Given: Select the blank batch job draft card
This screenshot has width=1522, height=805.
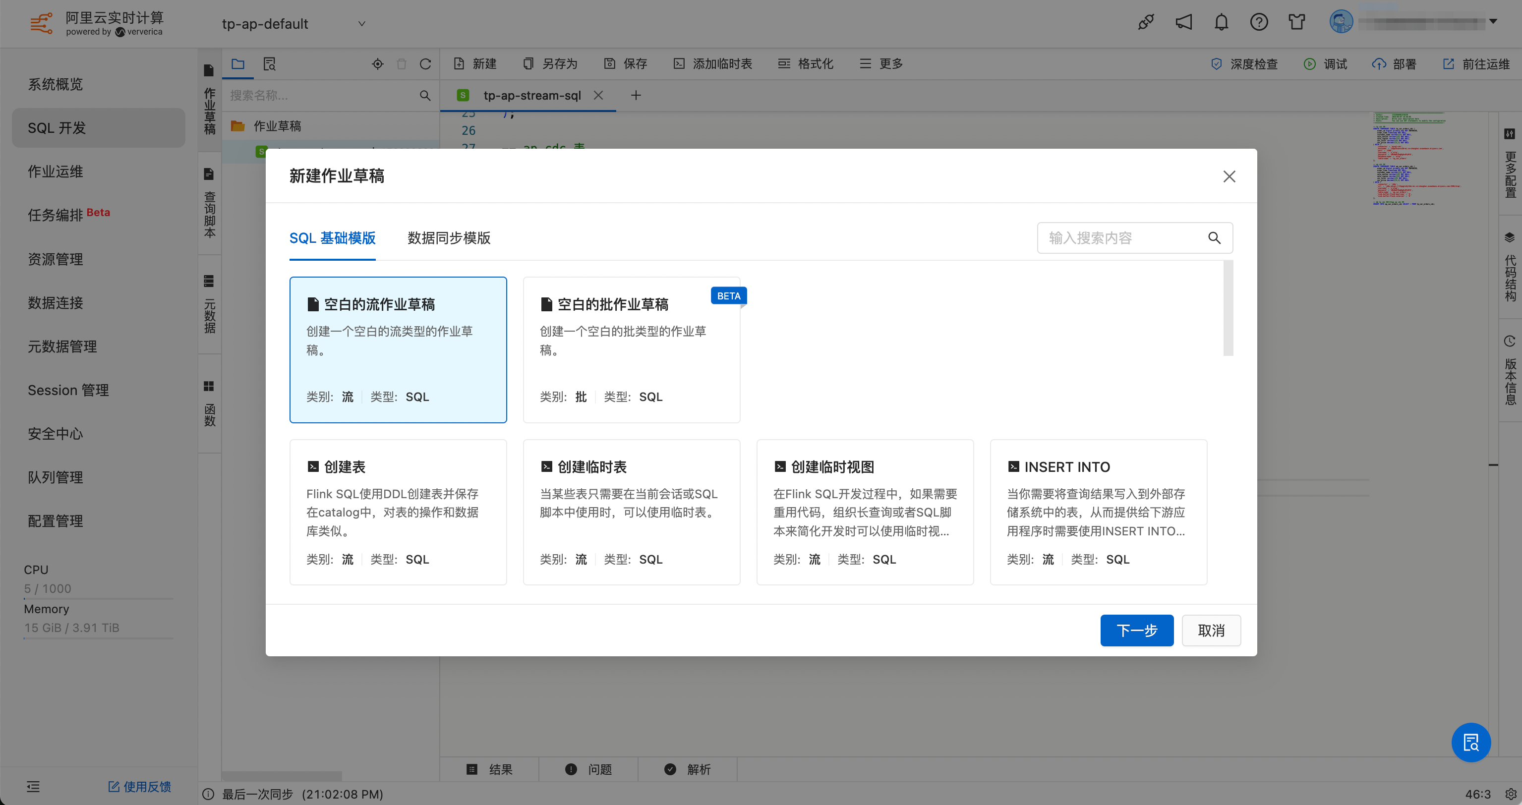Looking at the screenshot, I should 631,349.
